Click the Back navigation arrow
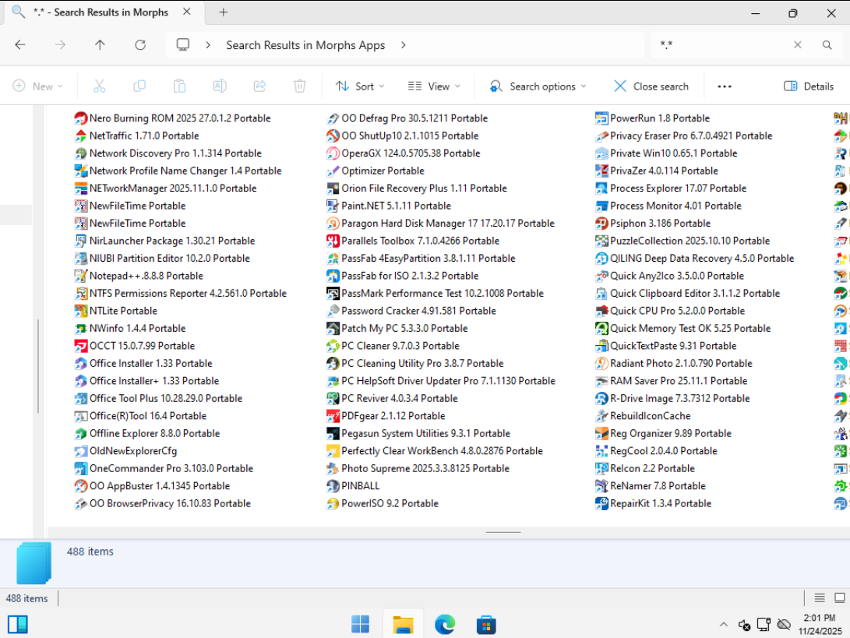This screenshot has width=850, height=638. [20, 45]
